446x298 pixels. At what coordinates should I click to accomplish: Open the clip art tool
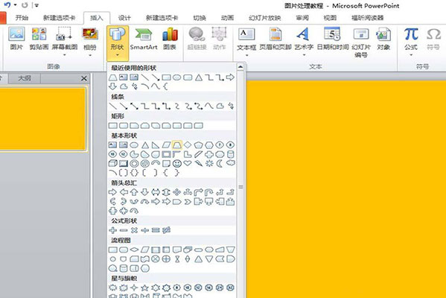pos(39,39)
